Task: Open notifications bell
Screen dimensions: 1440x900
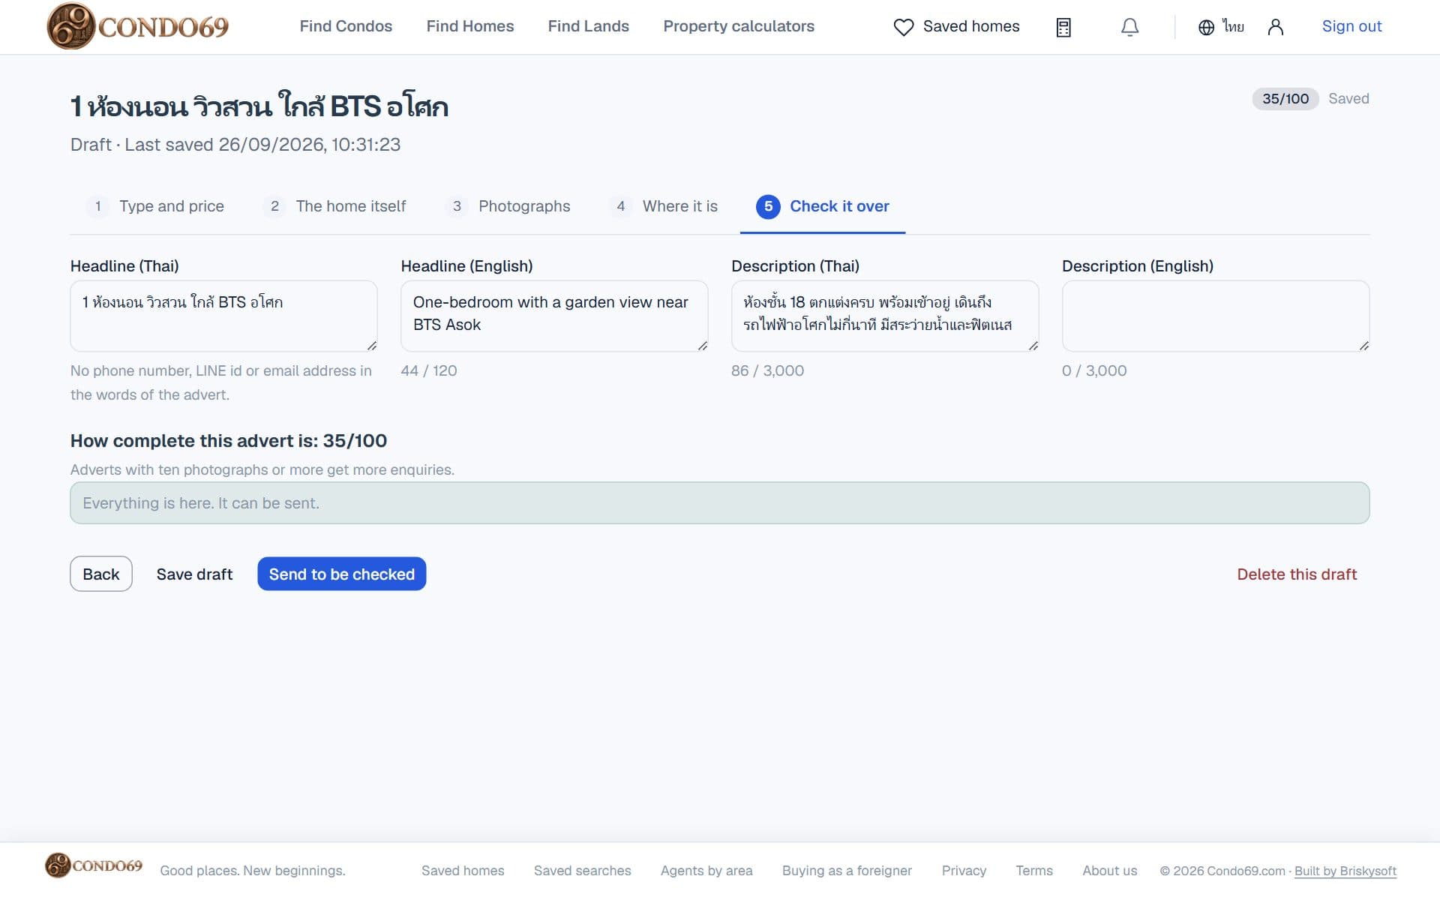Action: (1129, 27)
